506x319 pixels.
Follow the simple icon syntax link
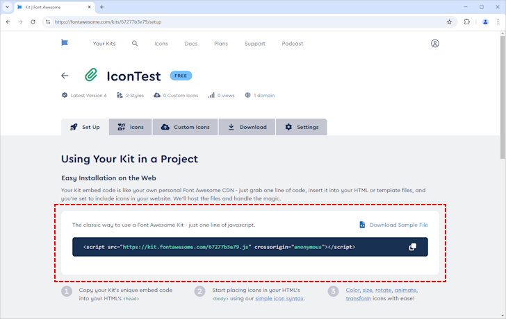(x=280, y=298)
